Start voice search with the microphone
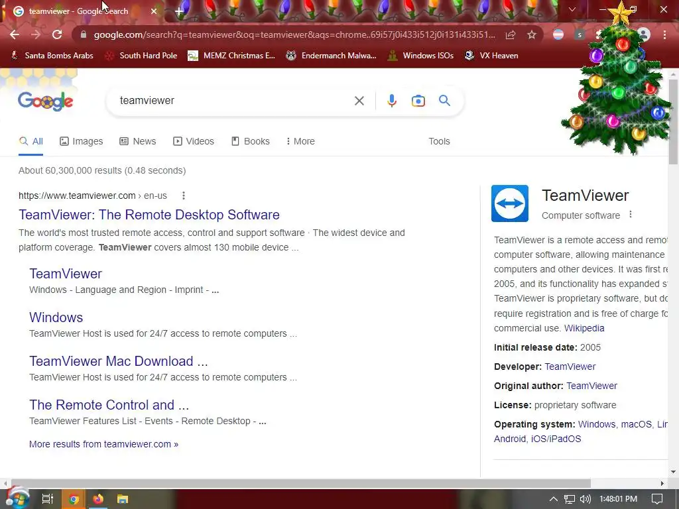The height and width of the screenshot is (509, 679). click(x=391, y=101)
